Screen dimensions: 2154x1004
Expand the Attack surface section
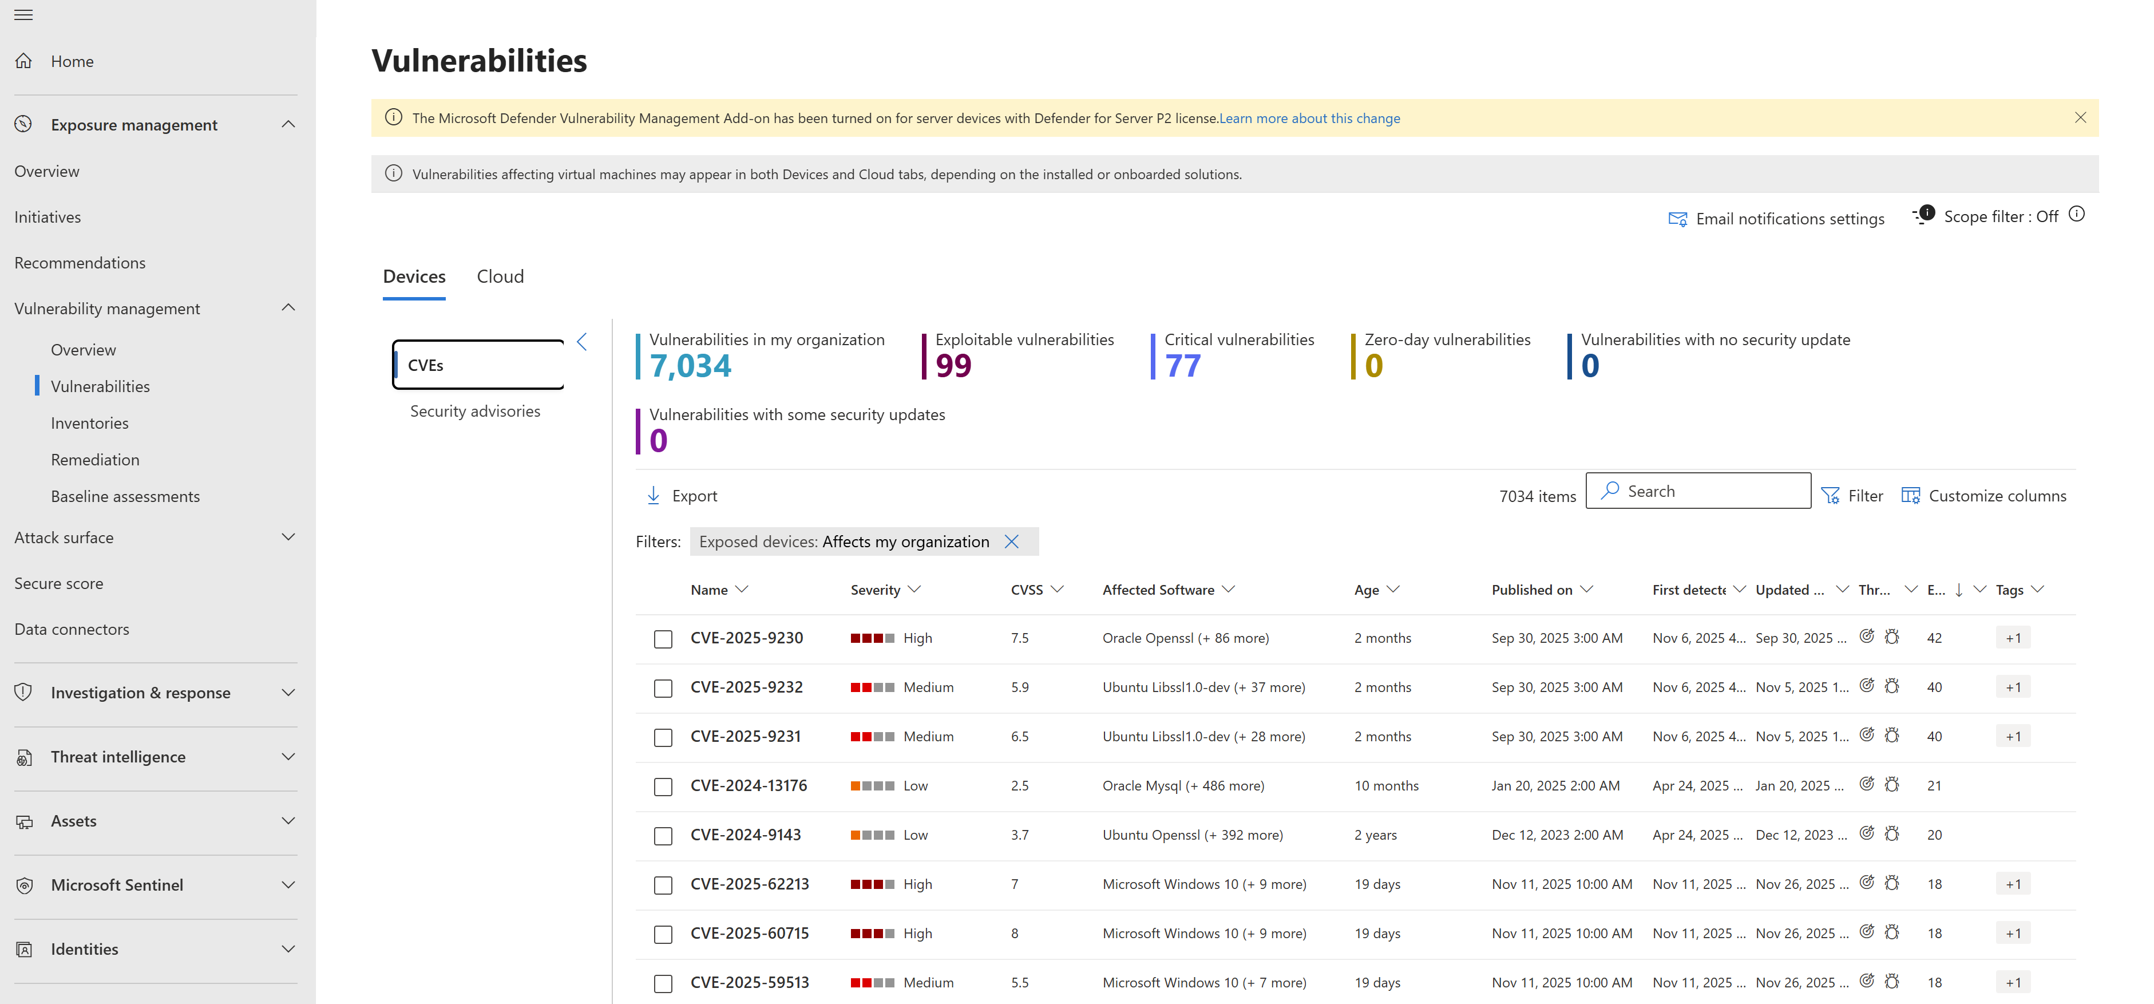[x=288, y=537]
